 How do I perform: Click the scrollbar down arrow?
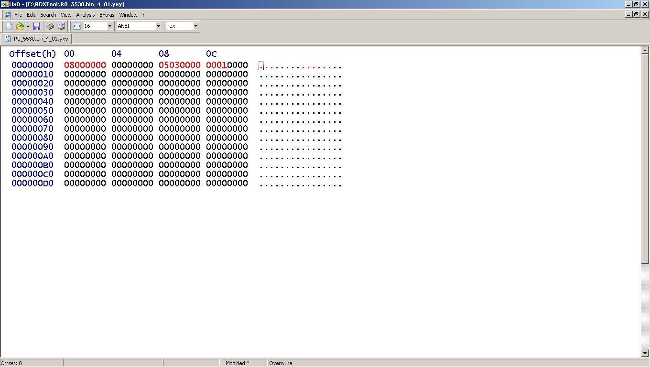pyautogui.click(x=645, y=353)
